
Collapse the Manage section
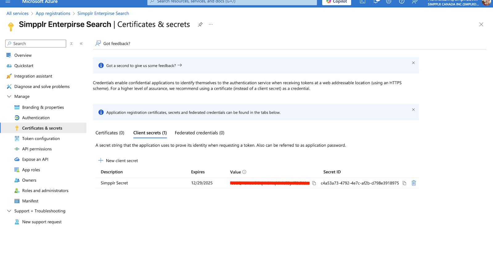(9, 97)
